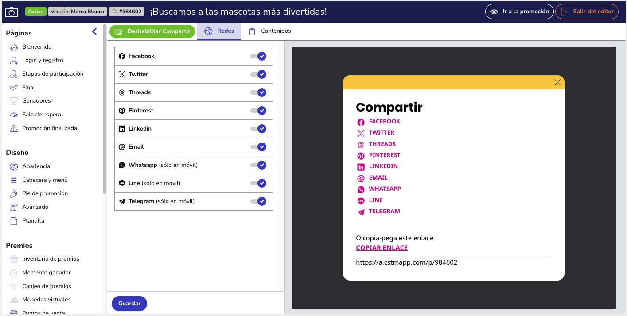This screenshot has width=627, height=316.
Task: Click EMAIL link in Compartir preview
Action: [378, 178]
